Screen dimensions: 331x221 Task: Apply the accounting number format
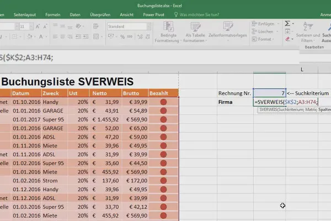click(x=111, y=36)
